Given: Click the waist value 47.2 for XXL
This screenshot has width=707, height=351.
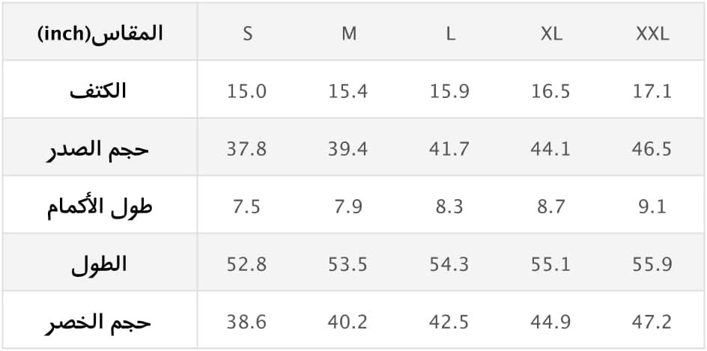Looking at the screenshot, I should pyautogui.click(x=652, y=322).
